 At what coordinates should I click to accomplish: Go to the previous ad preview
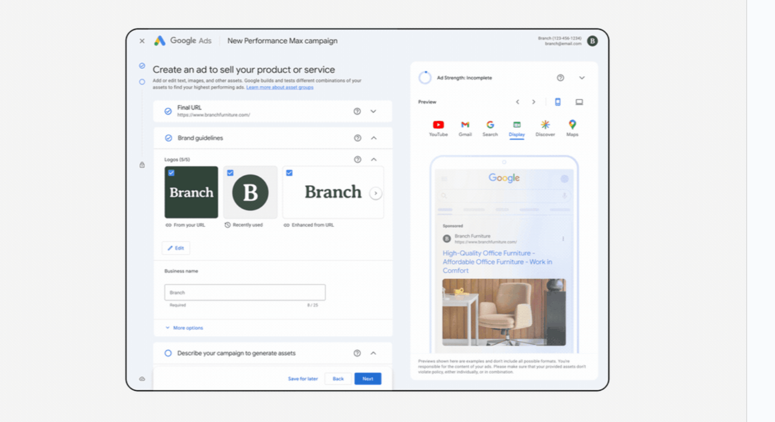(517, 102)
